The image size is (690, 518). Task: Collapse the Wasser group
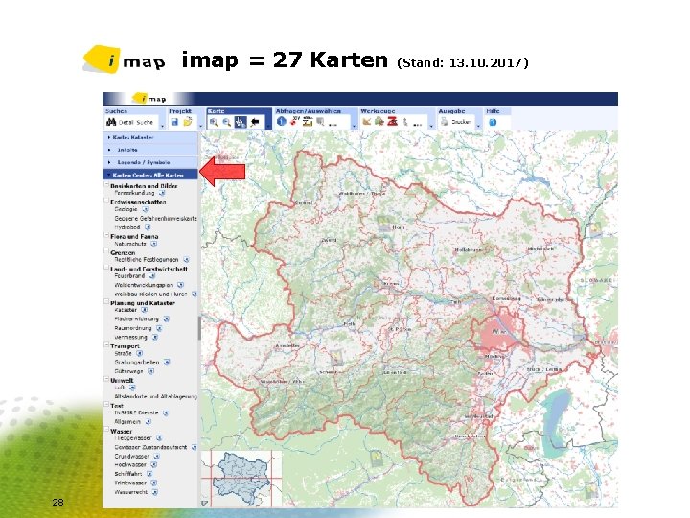point(106,430)
